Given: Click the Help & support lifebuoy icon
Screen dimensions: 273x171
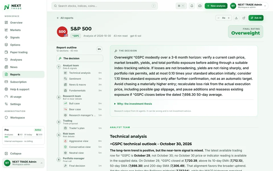Looking at the screenshot, I should click(x=6, y=89).
